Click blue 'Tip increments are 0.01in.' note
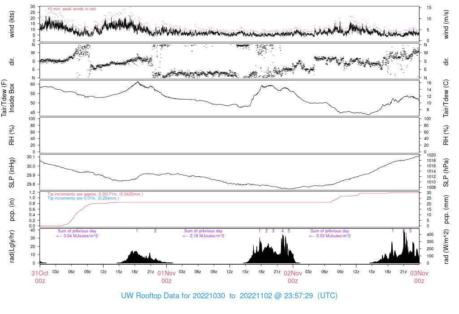The image size is (459, 314). pyautogui.click(x=83, y=198)
